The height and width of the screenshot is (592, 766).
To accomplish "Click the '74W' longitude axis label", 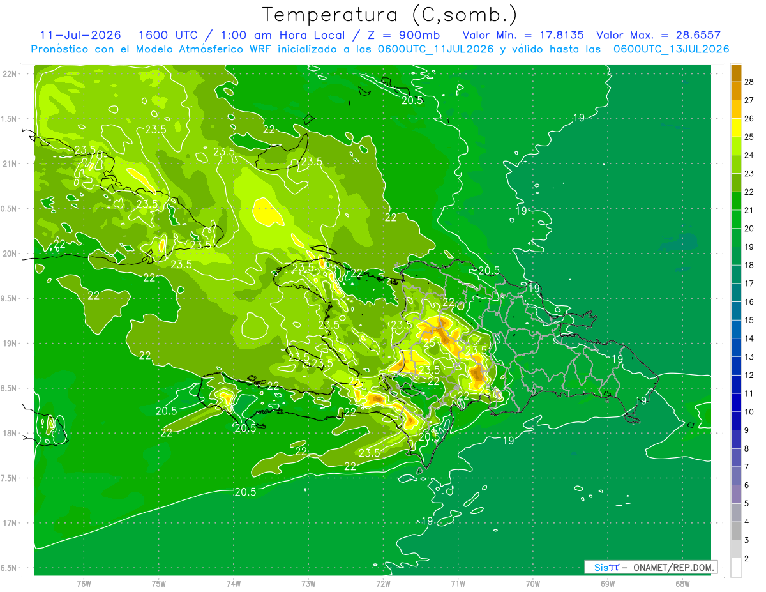I will pos(234,583).
